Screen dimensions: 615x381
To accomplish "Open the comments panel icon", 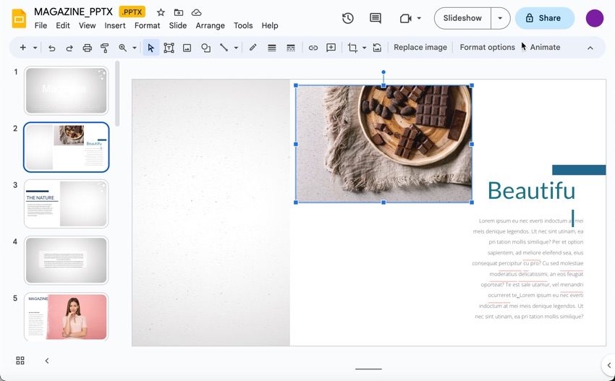I will (376, 18).
